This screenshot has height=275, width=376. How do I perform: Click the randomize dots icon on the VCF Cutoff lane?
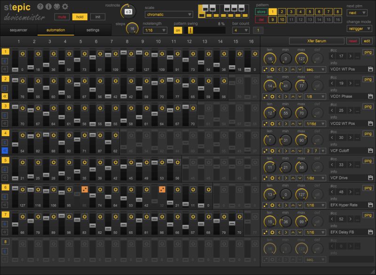[x=265, y=152]
